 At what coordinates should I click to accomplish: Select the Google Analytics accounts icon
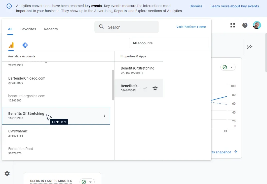(11, 45)
